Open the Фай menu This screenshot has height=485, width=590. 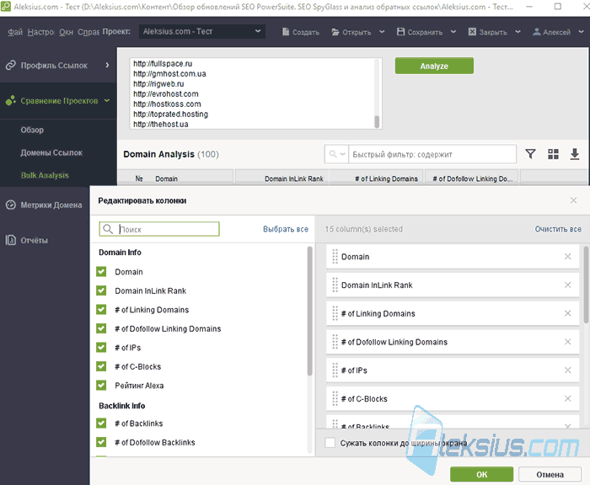click(15, 32)
